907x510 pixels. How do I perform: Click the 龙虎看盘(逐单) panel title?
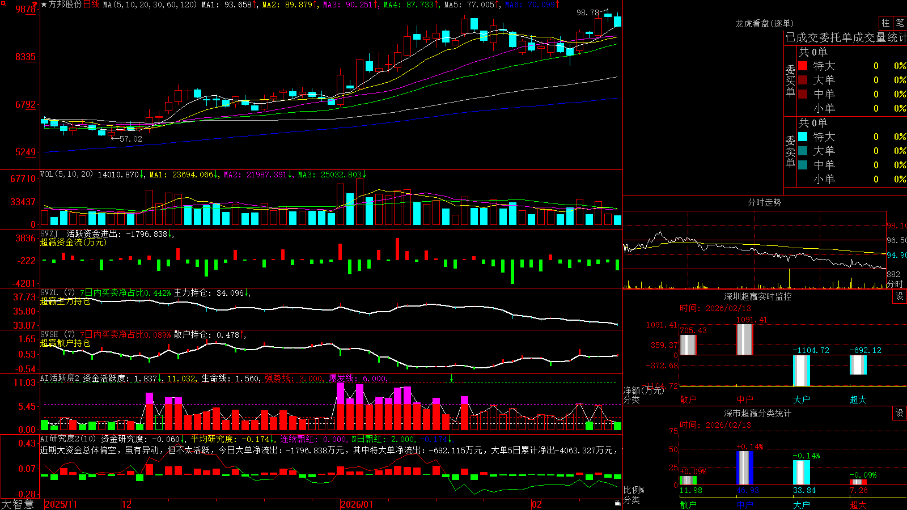point(764,23)
